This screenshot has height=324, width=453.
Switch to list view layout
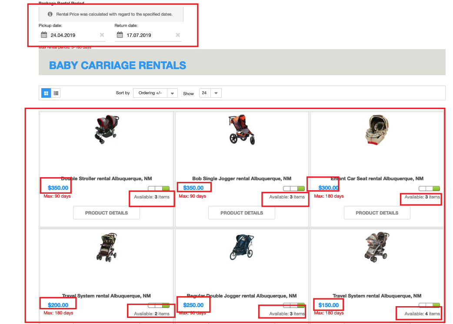(x=56, y=93)
